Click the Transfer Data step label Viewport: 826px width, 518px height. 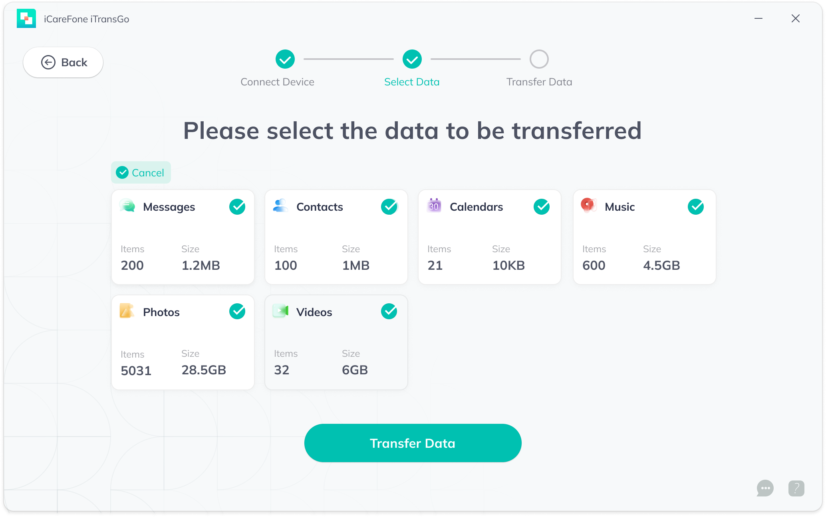(539, 82)
